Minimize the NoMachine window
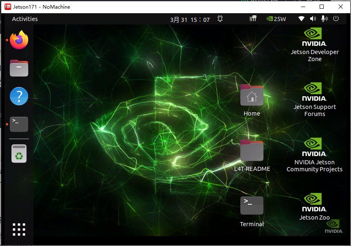The height and width of the screenshot is (246, 351). pos(303,7)
